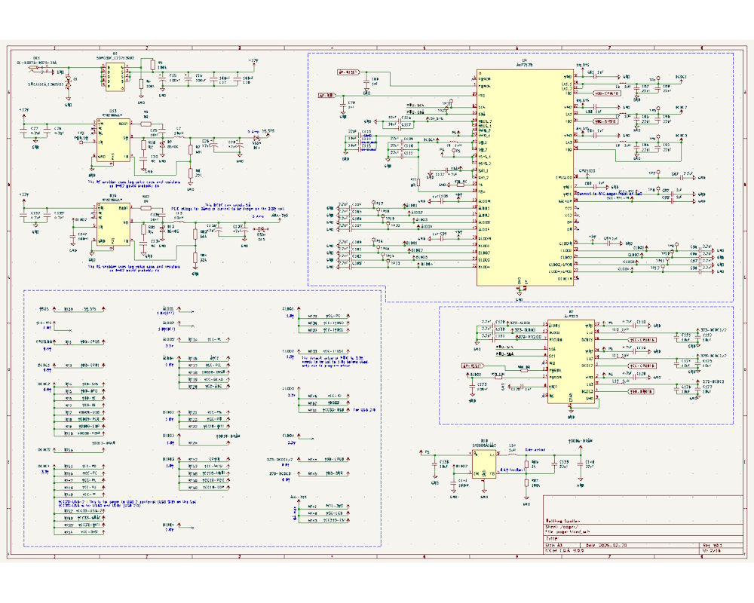Select inductor L14 next to U18

512,453
